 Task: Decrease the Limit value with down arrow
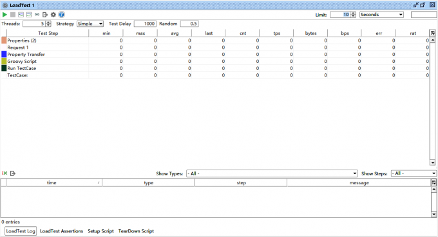pyautogui.click(x=353, y=16)
